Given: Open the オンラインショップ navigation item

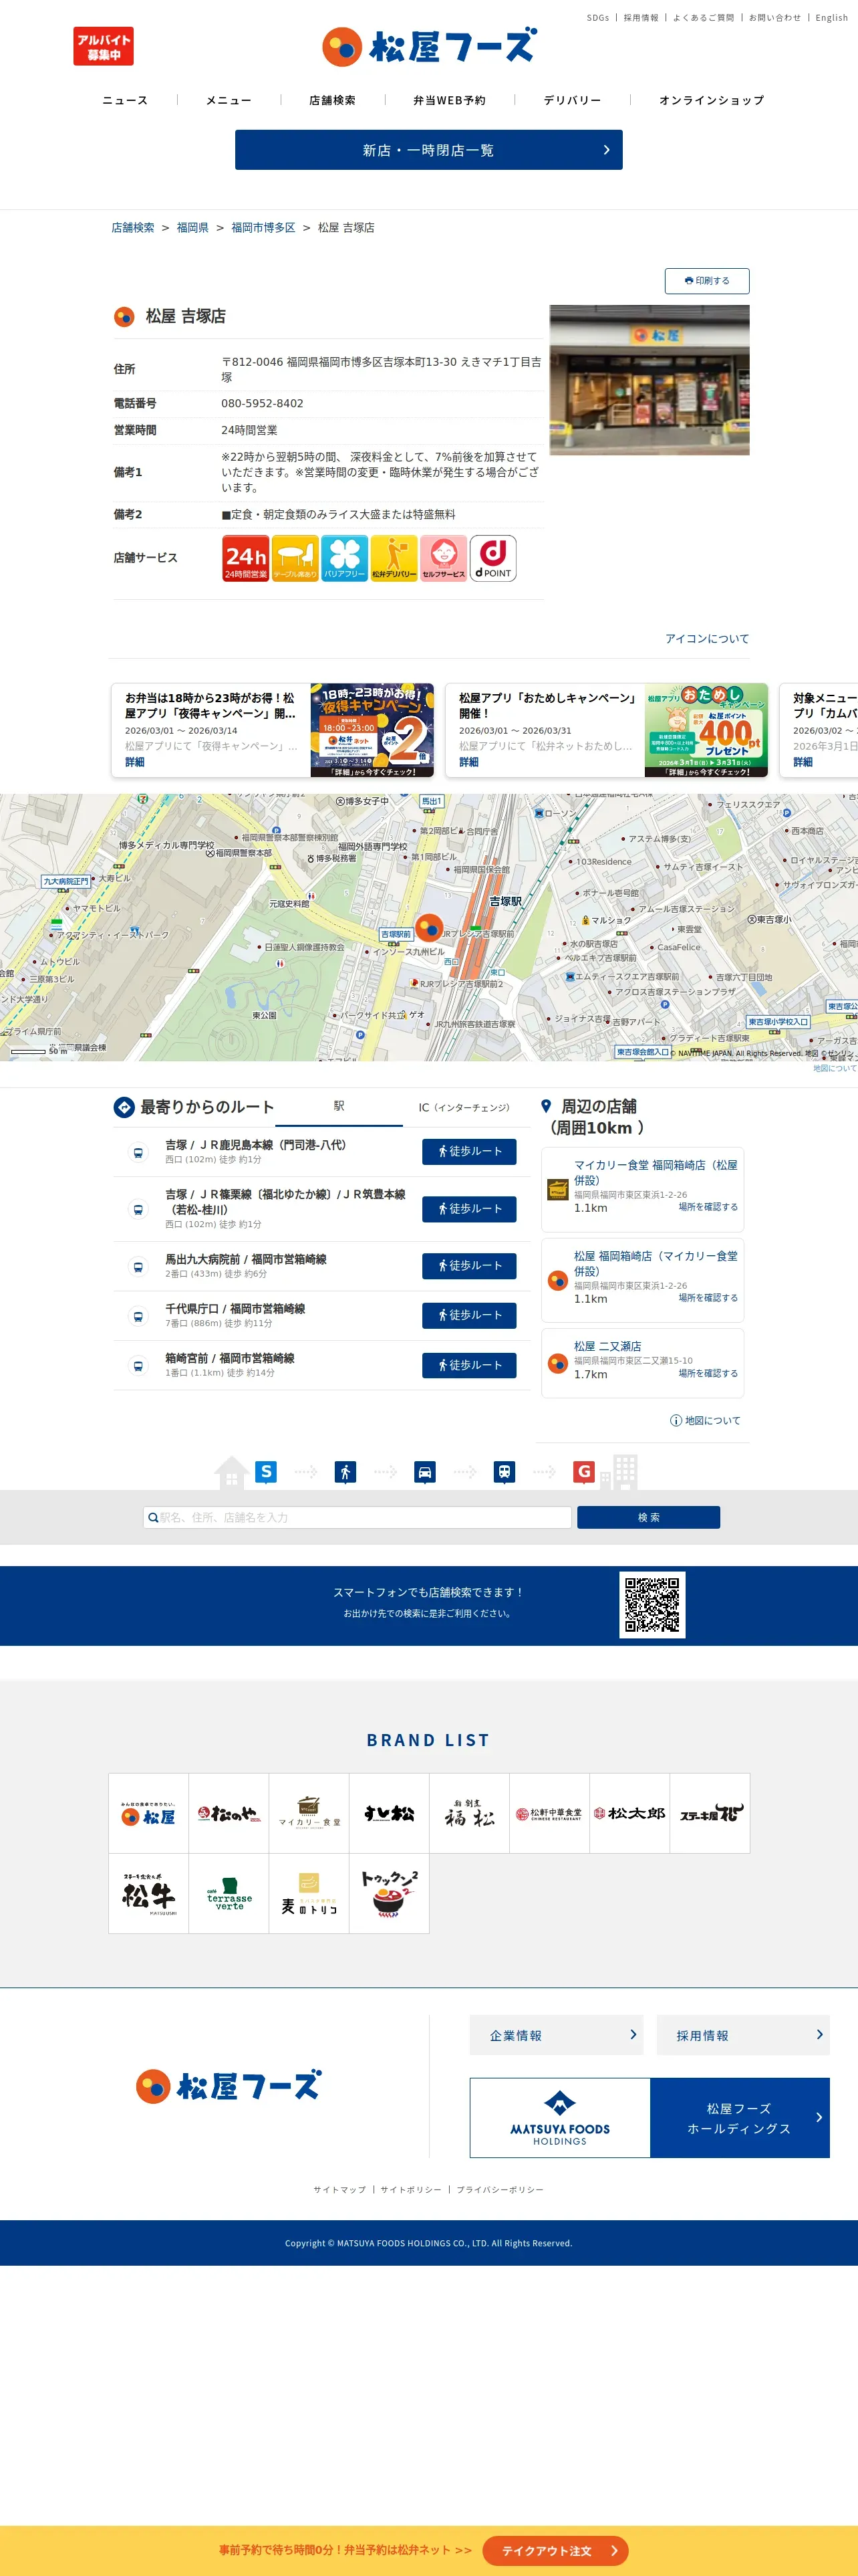Looking at the screenshot, I should point(711,100).
